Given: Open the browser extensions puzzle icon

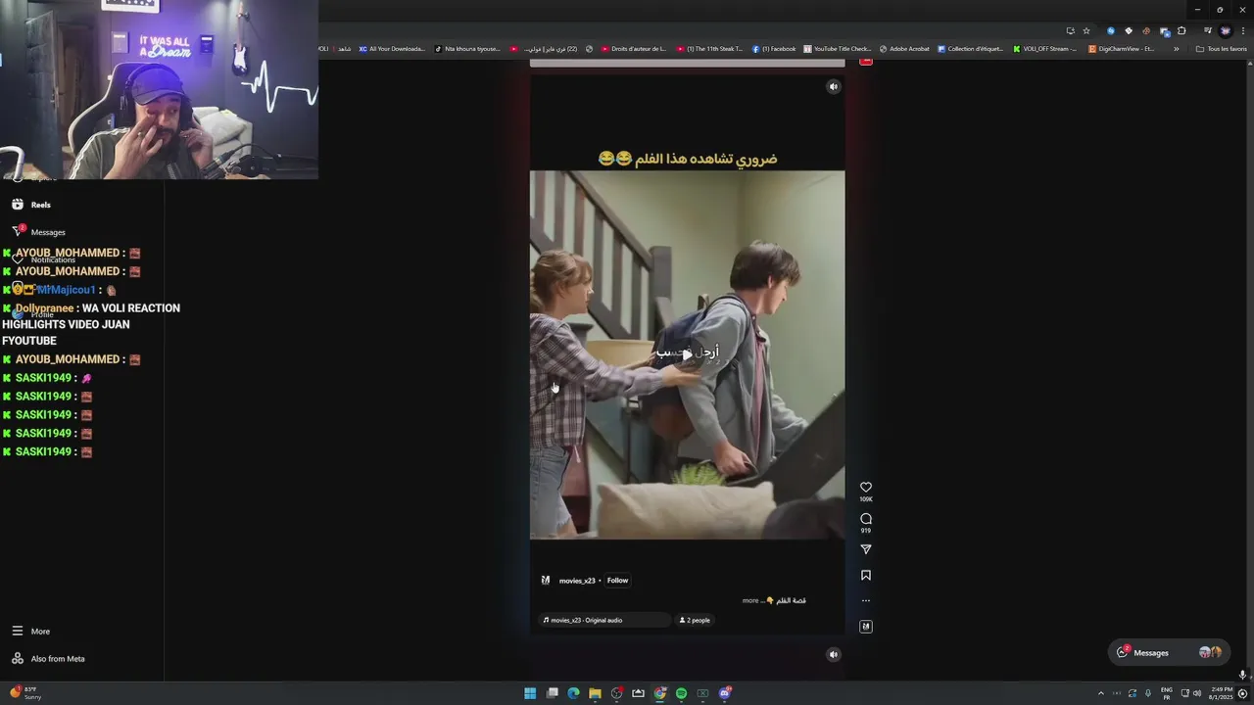Looking at the screenshot, I should coord(1182,30).
